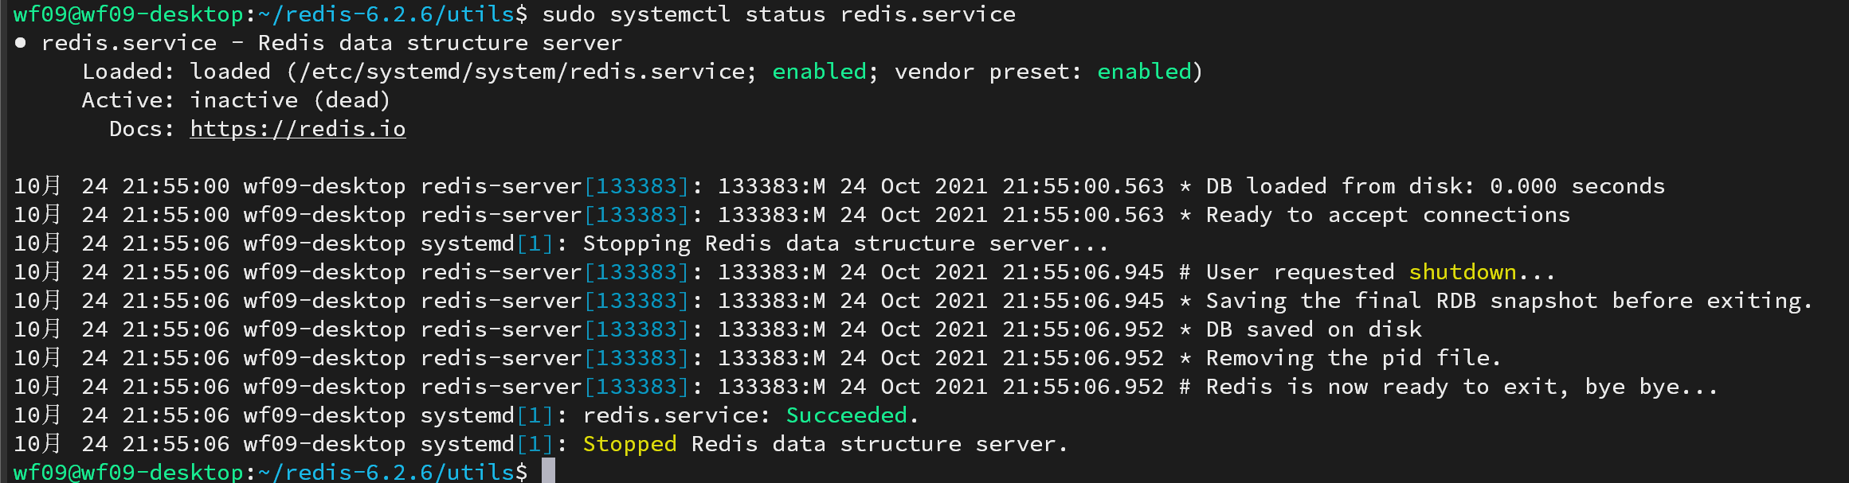The width and height of the screenshot is (1849, 483).
Task: Click the "DB saved on disk" message
Action: 1314,329
